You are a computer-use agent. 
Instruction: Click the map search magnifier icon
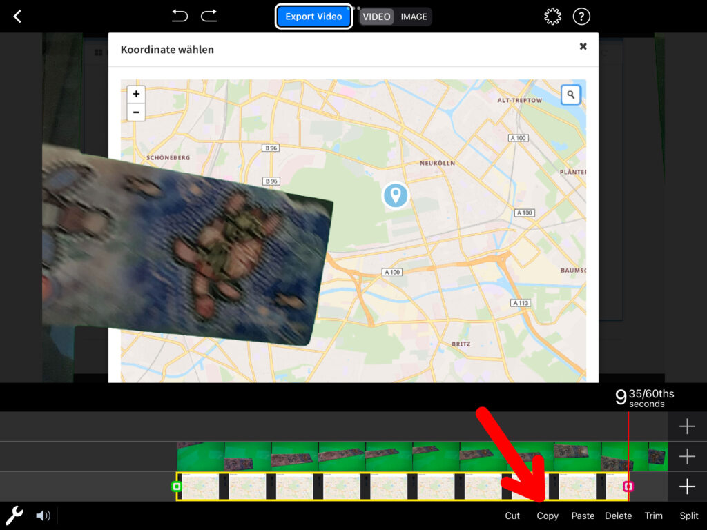click(571, 95)
